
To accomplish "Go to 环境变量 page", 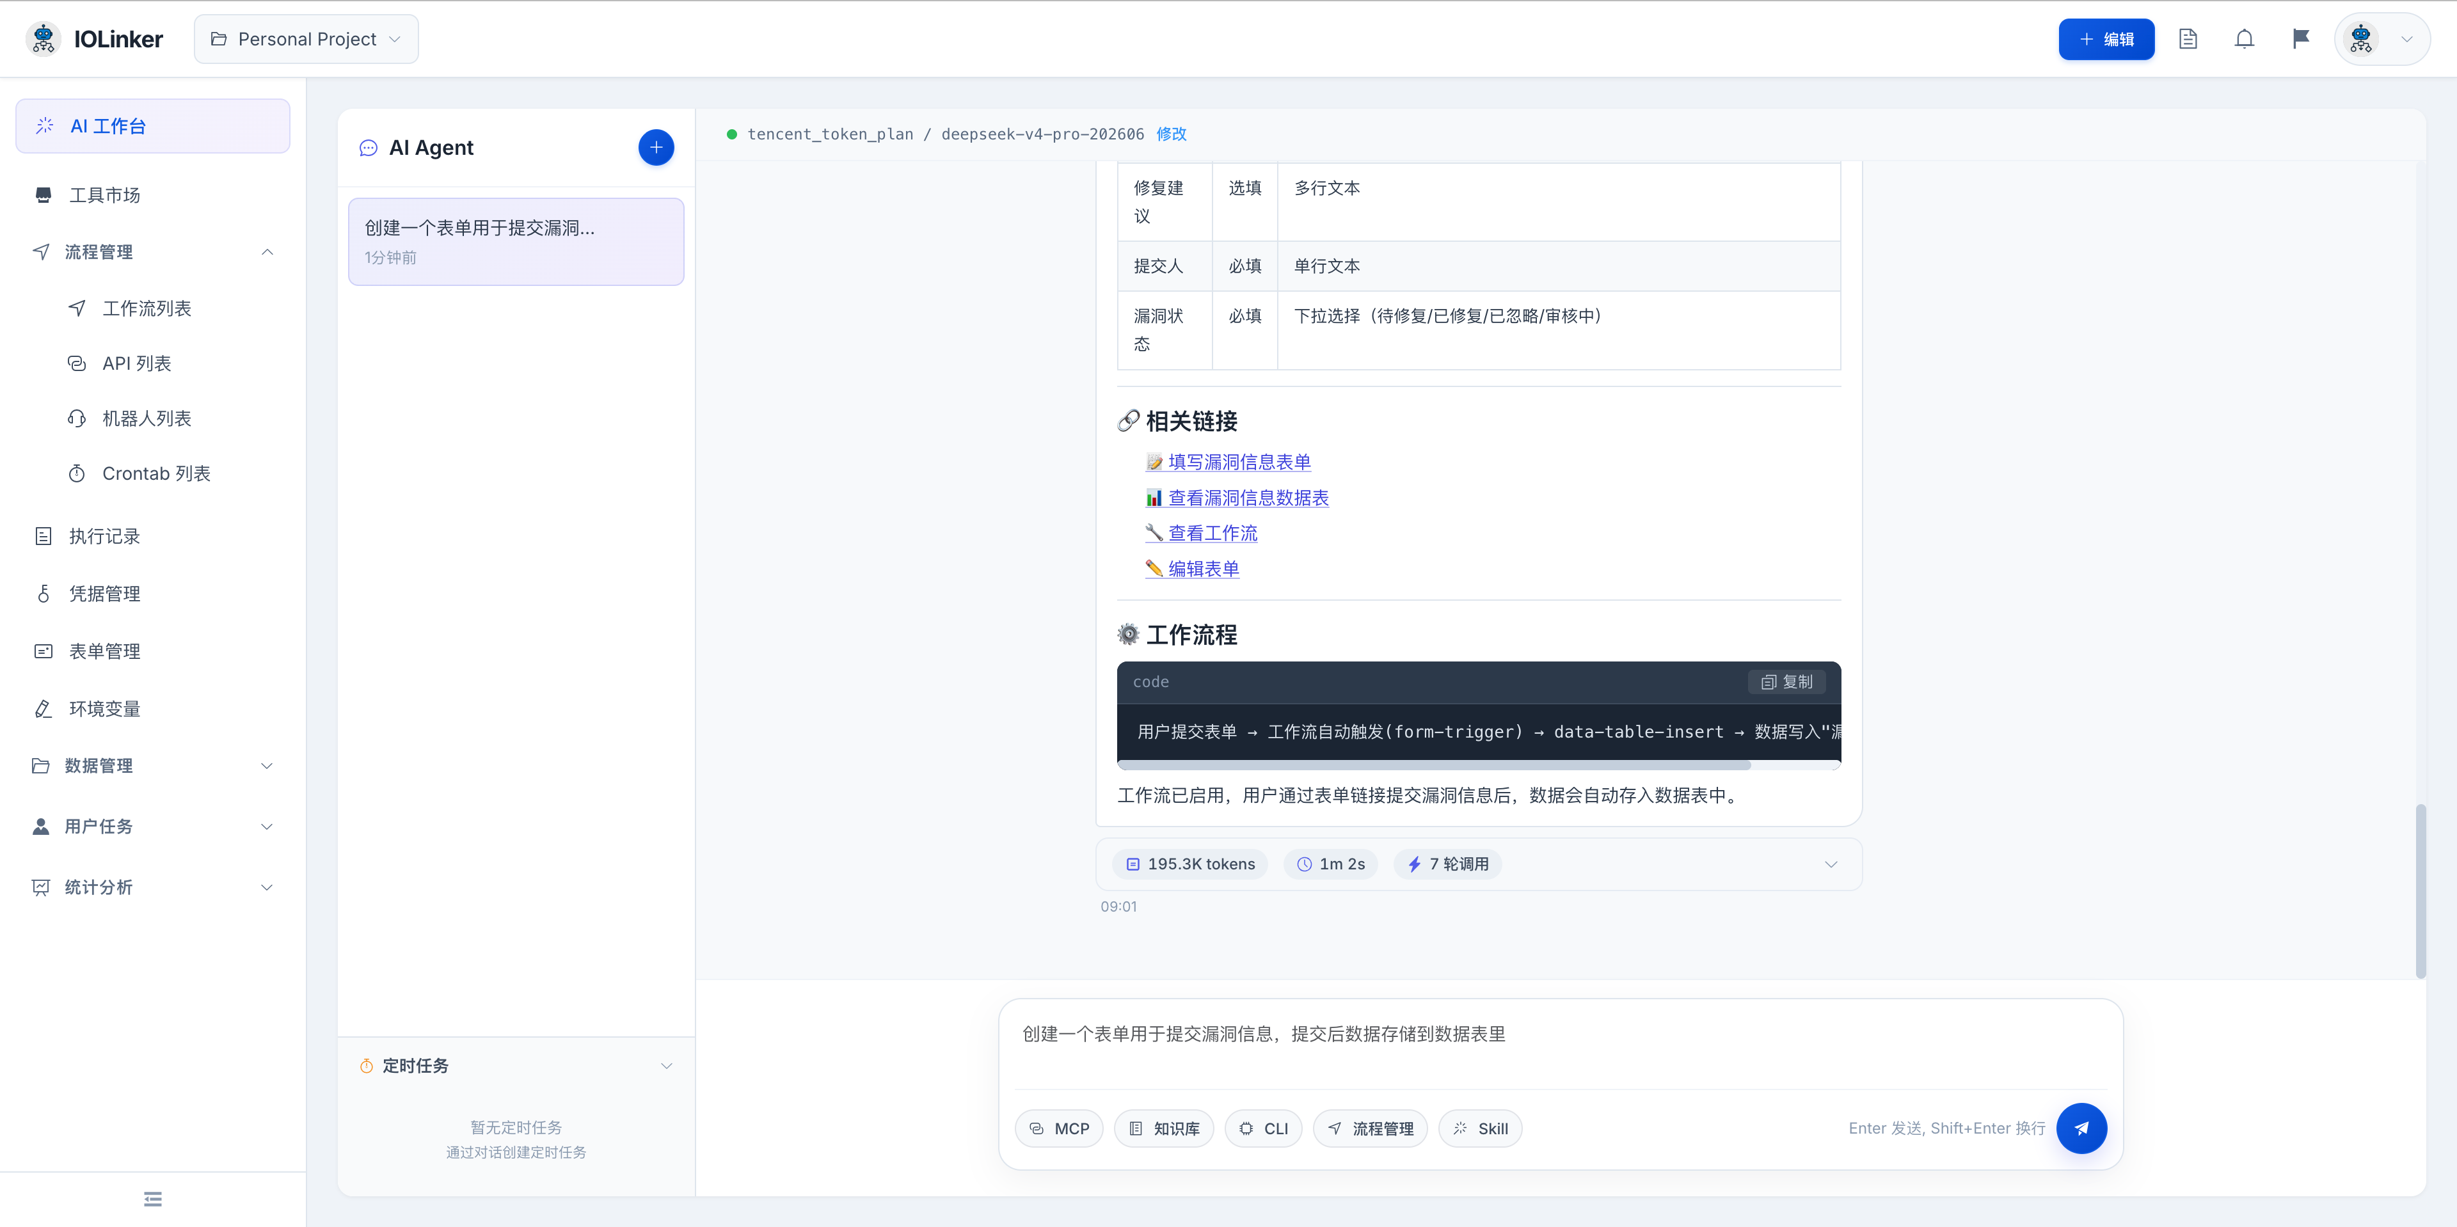I will pyautogui.click(x=153, y=708).
